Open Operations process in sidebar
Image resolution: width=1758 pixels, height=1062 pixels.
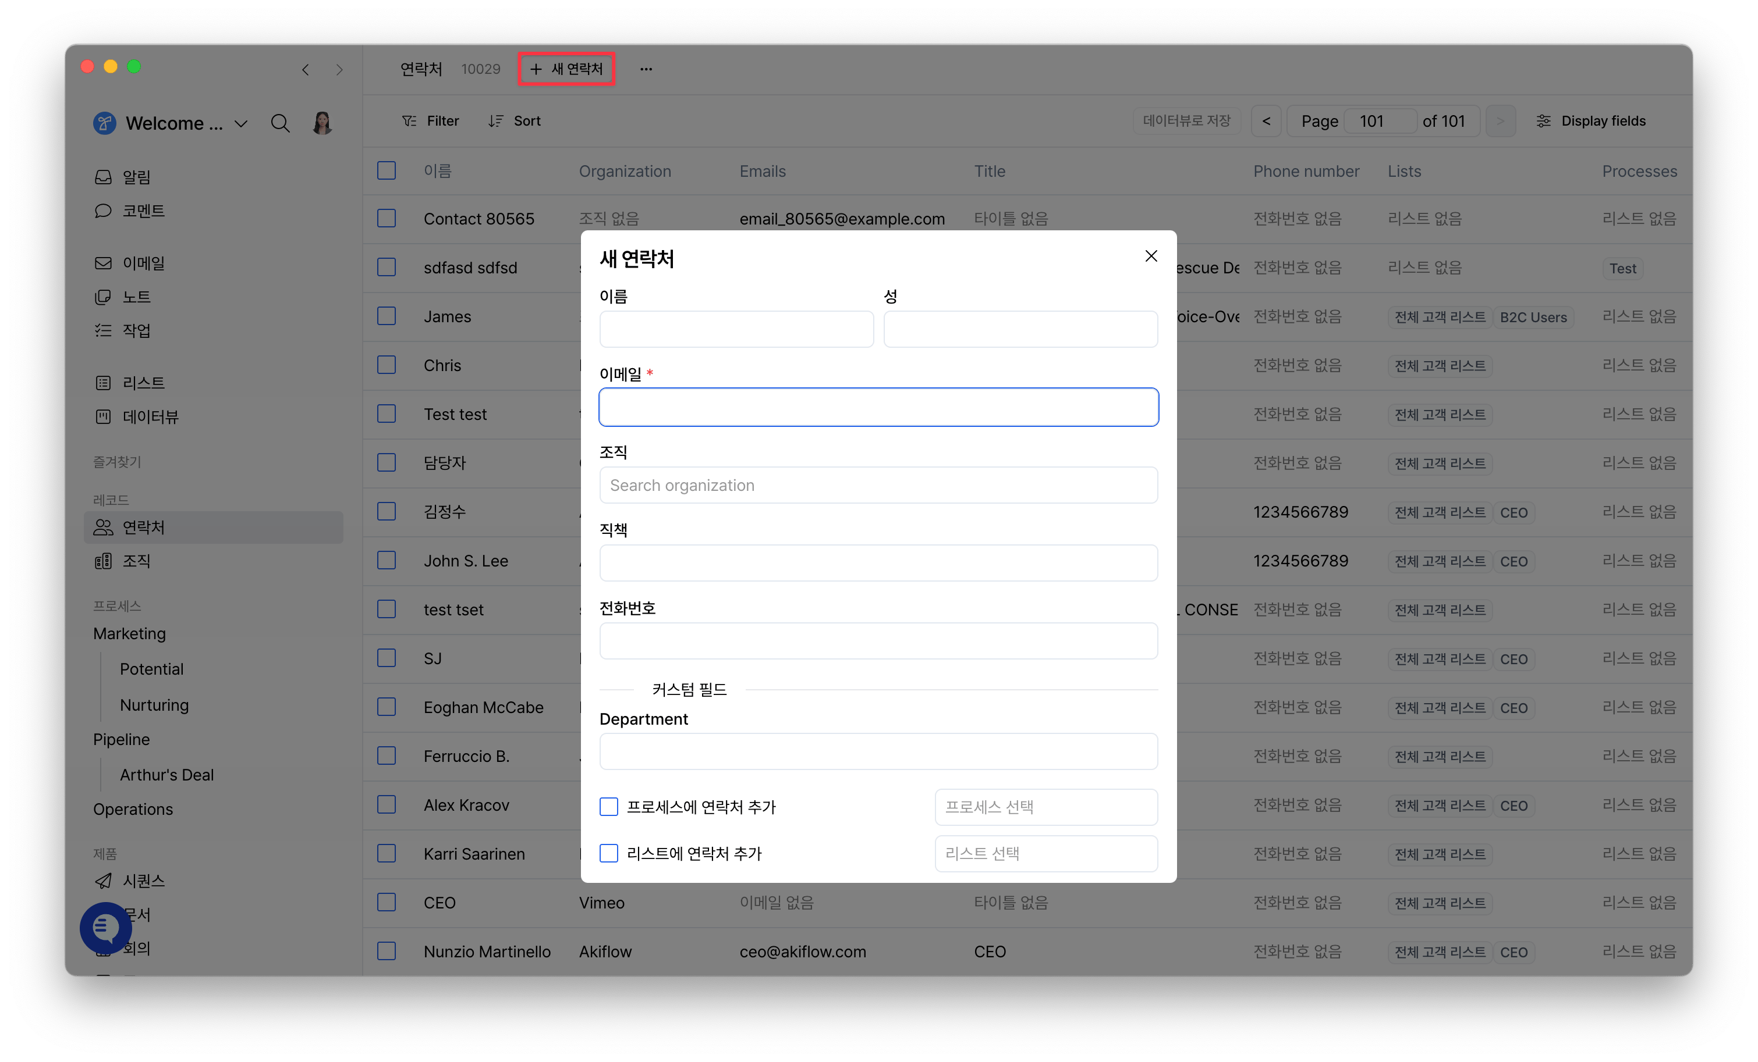[x=133, y=809]
